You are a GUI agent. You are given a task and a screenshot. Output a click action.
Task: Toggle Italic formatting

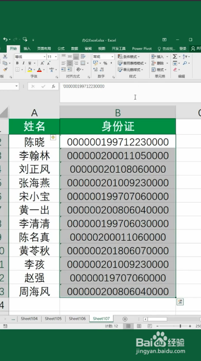pyautogui.click(x=23, y=63)
